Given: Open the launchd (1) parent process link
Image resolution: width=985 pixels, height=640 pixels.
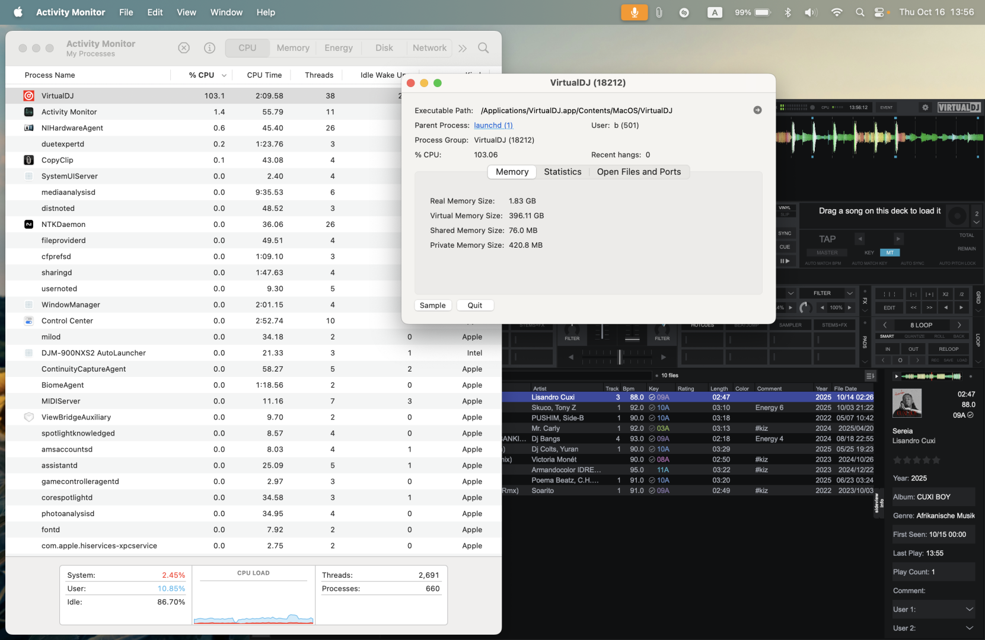Looking at the screenshot, I should click(x=493, y=125).
